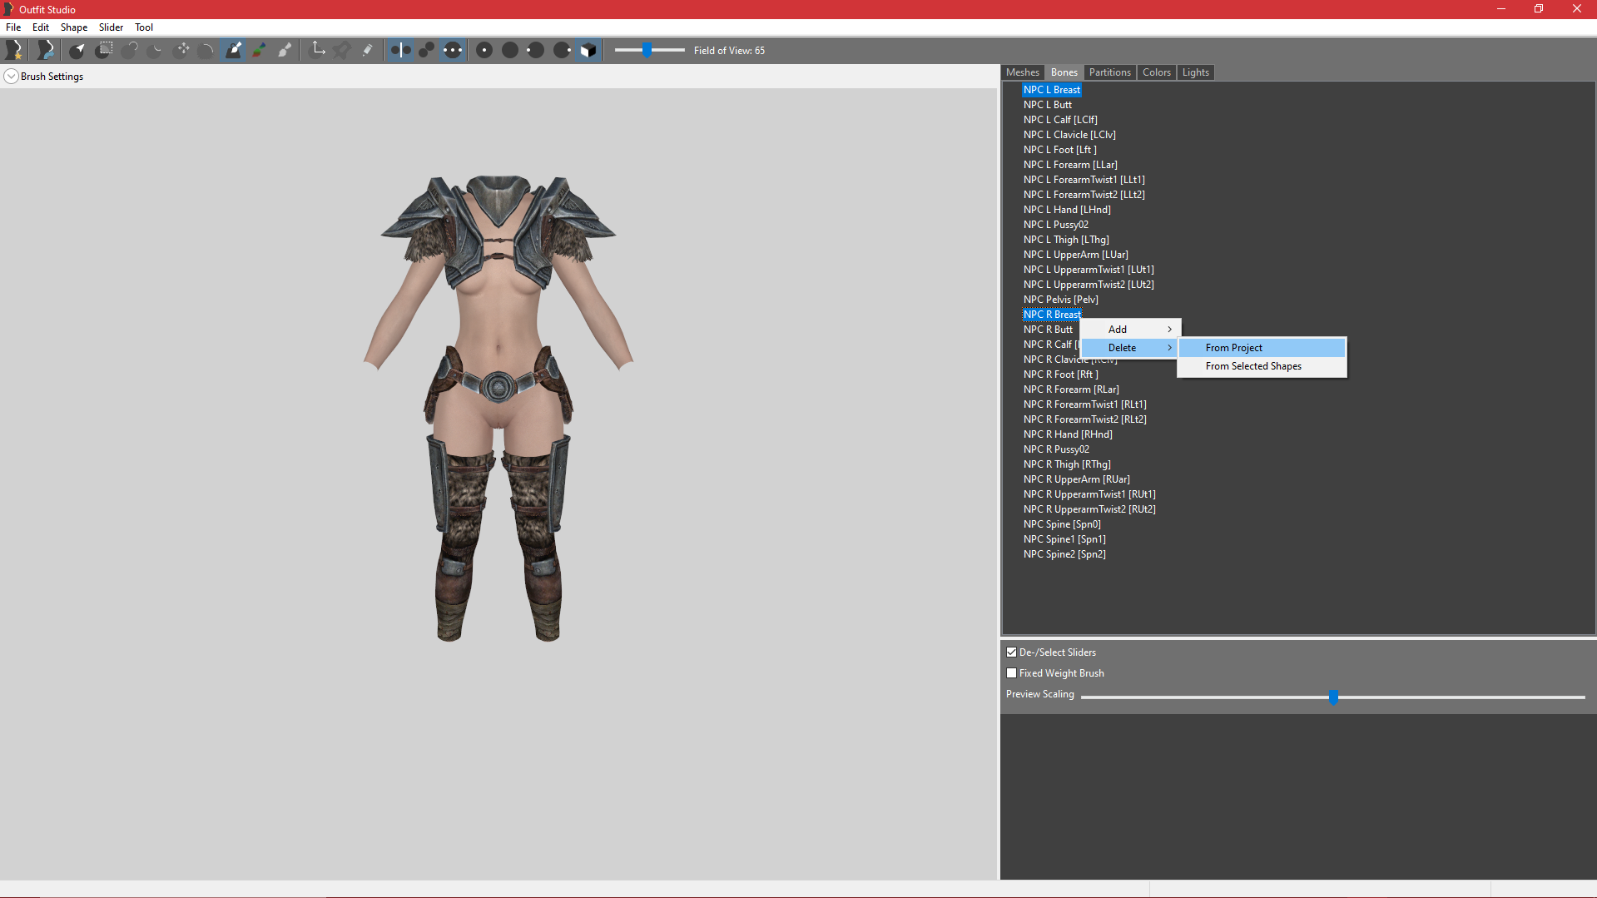Expand the Delete submenu entry

(1130, 348)
